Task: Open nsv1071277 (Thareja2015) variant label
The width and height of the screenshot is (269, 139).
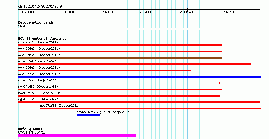Action: (40, 93)
